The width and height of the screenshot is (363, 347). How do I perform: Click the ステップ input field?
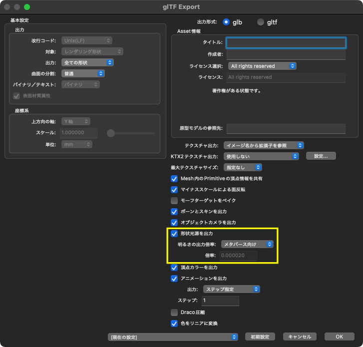coord(220,301)
